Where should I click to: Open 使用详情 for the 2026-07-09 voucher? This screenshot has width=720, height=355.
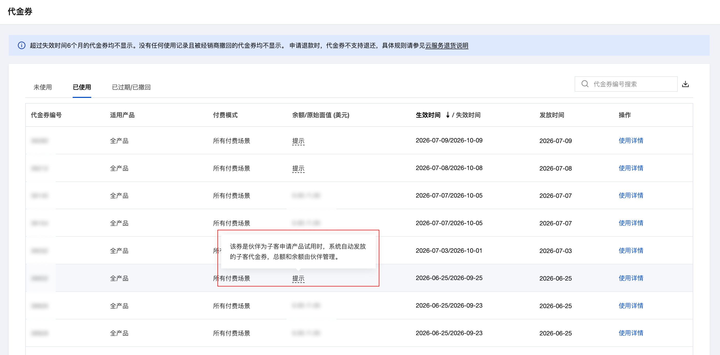pyautogui.click(x=631, y=141)
